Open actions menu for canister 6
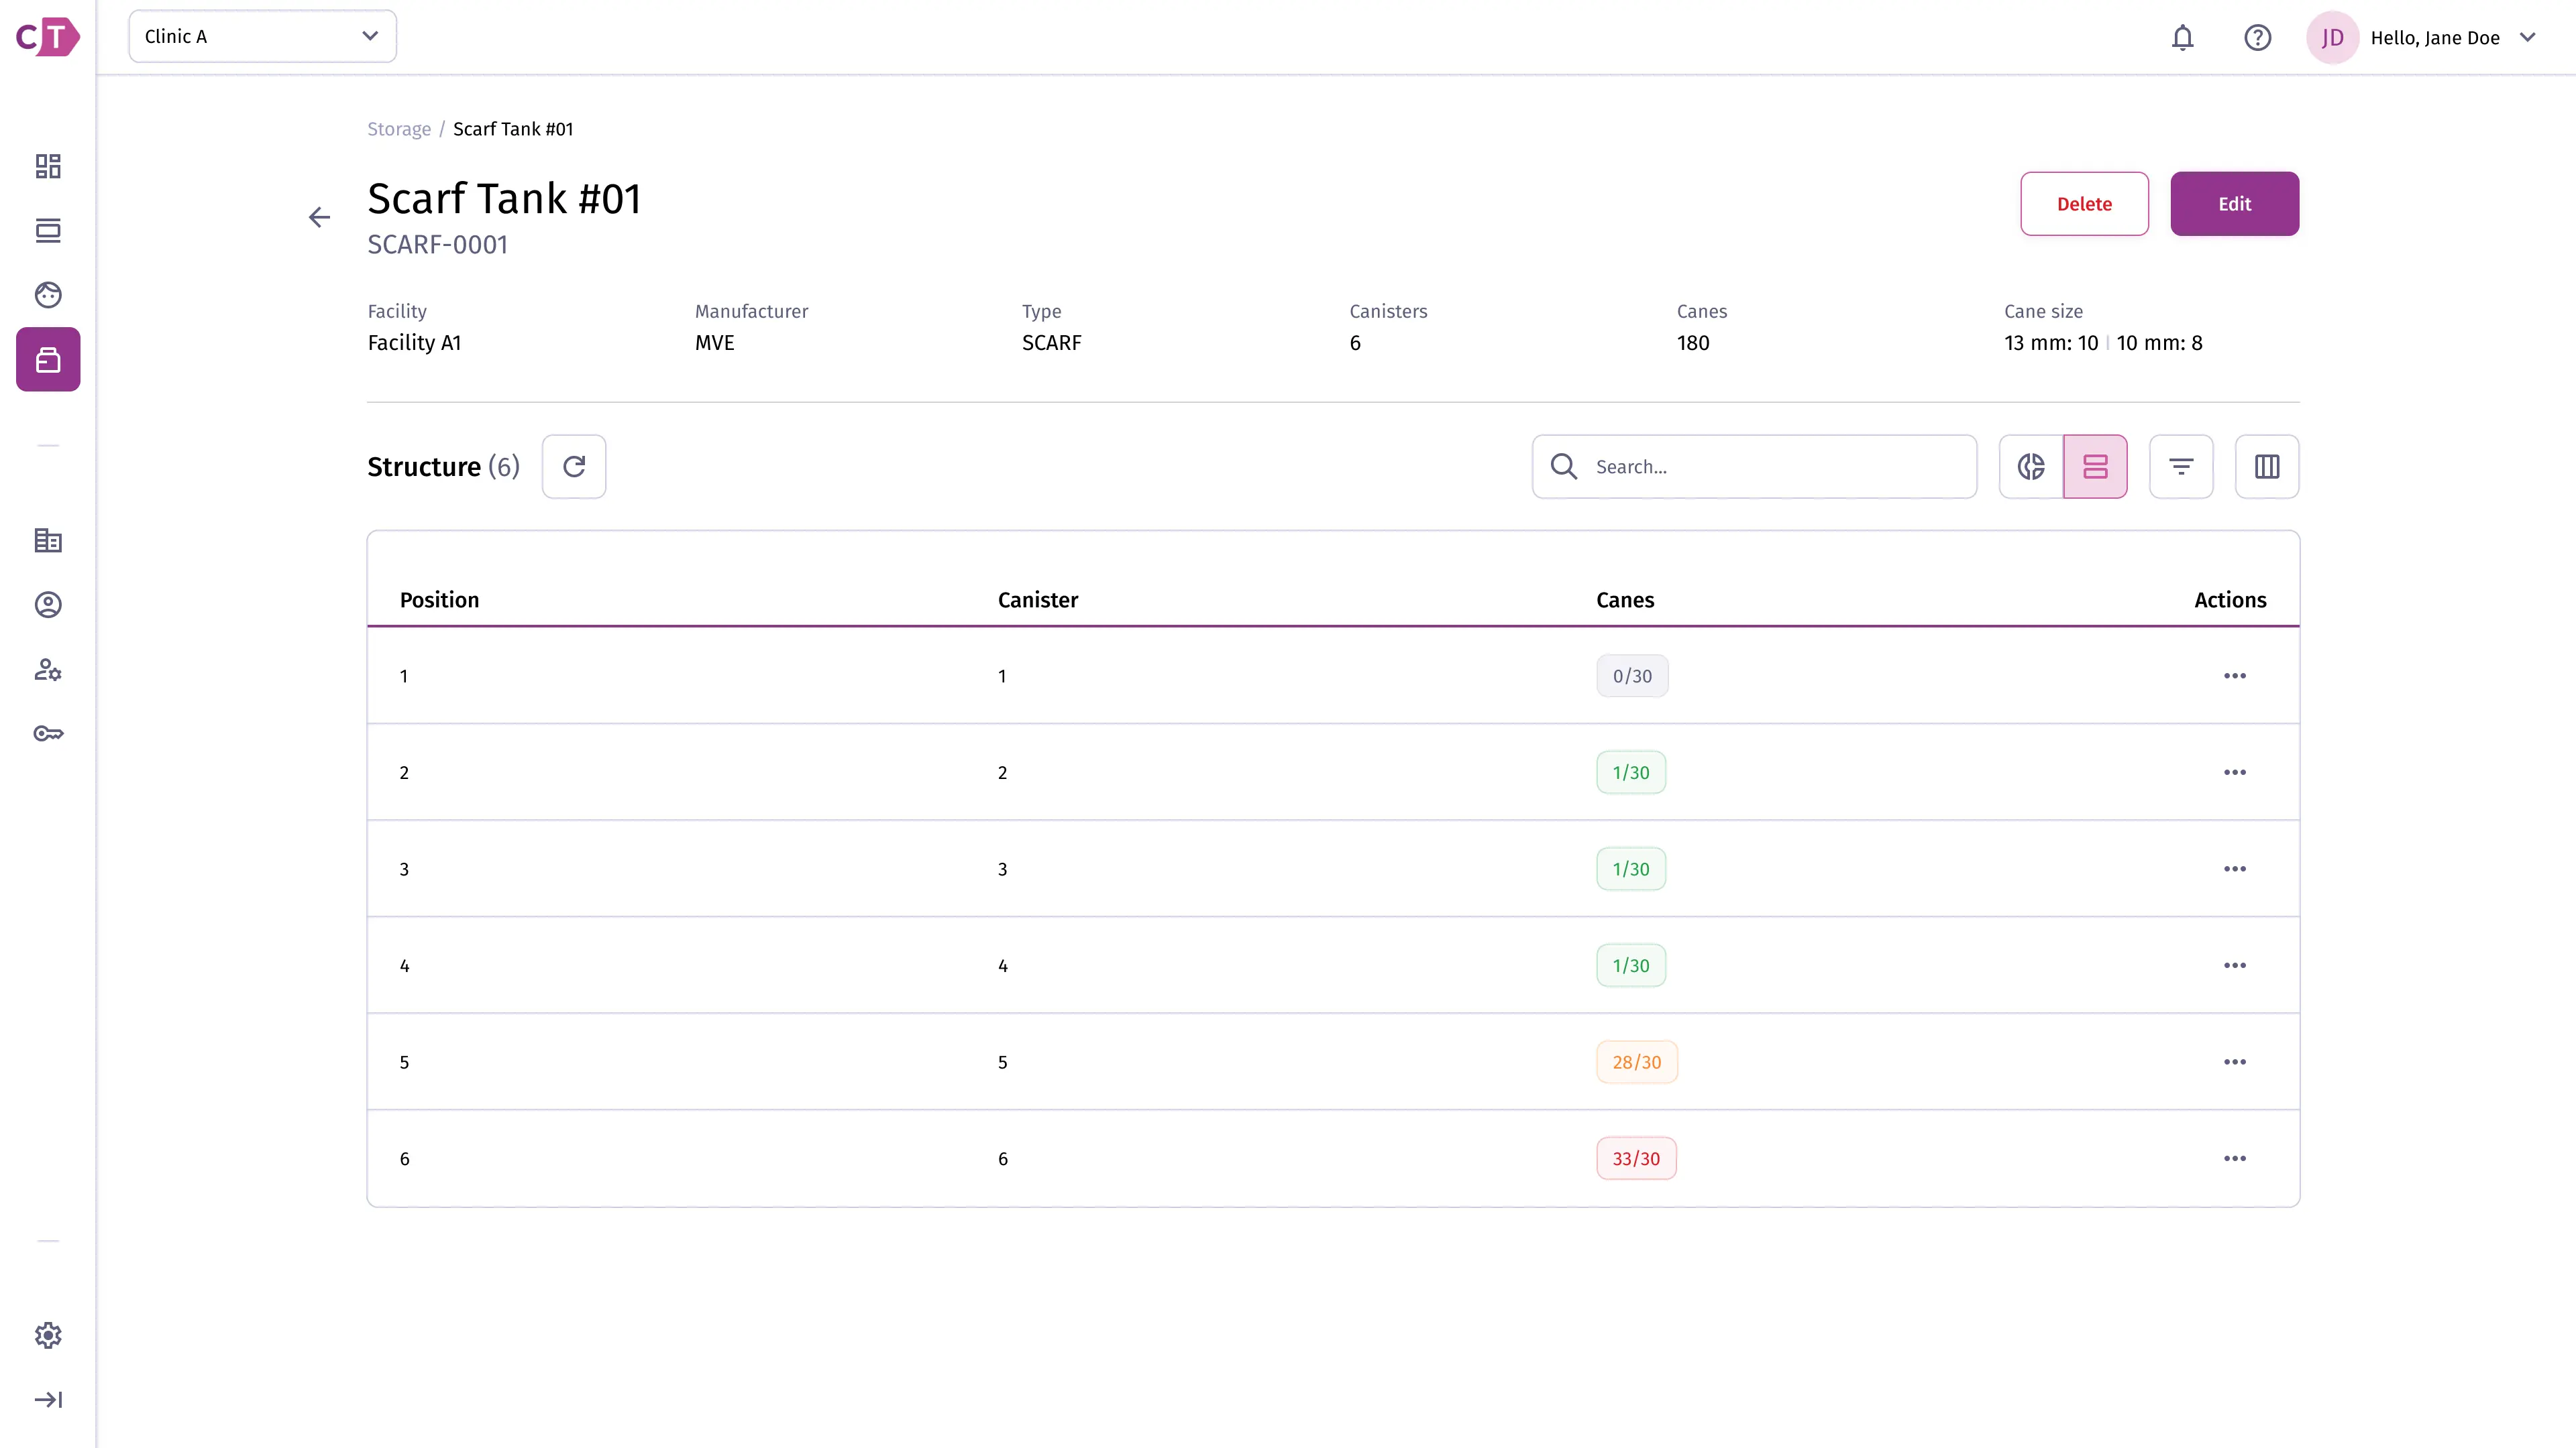Screen dimensions: 2576x1448 pos(2235,1159)
